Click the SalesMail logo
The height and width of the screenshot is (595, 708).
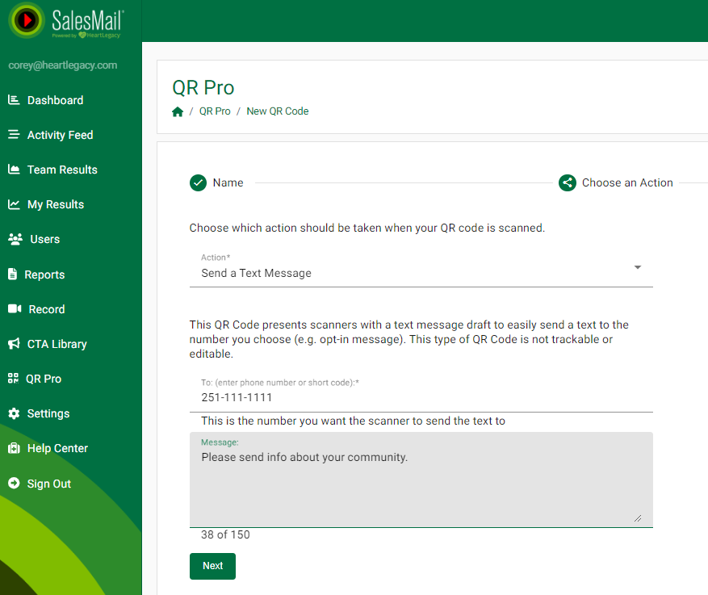click(66, 21)
